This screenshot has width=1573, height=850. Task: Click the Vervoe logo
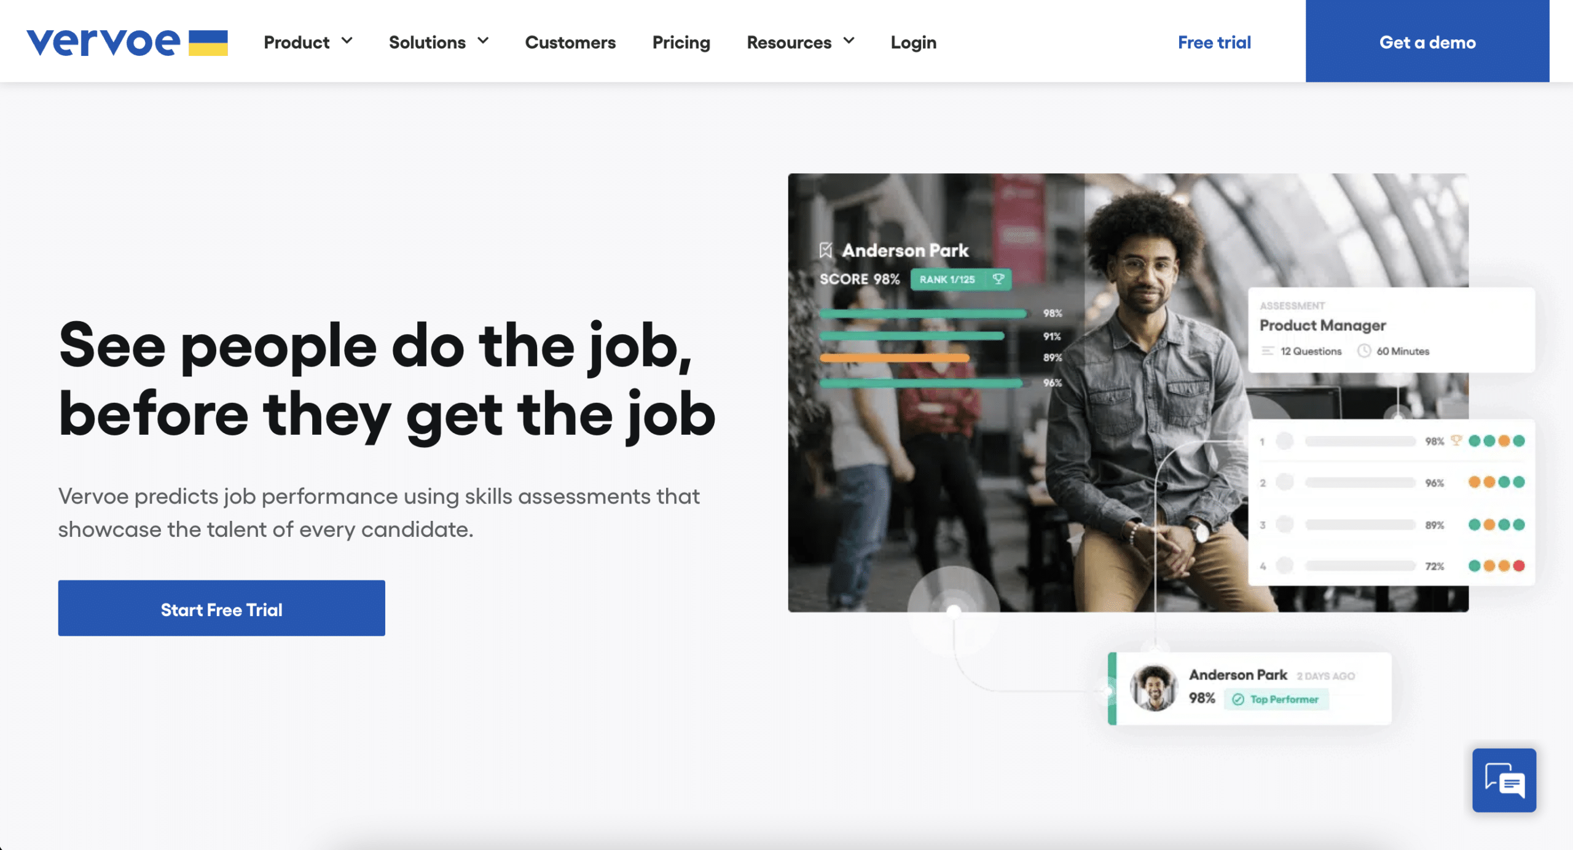(103, 42)
